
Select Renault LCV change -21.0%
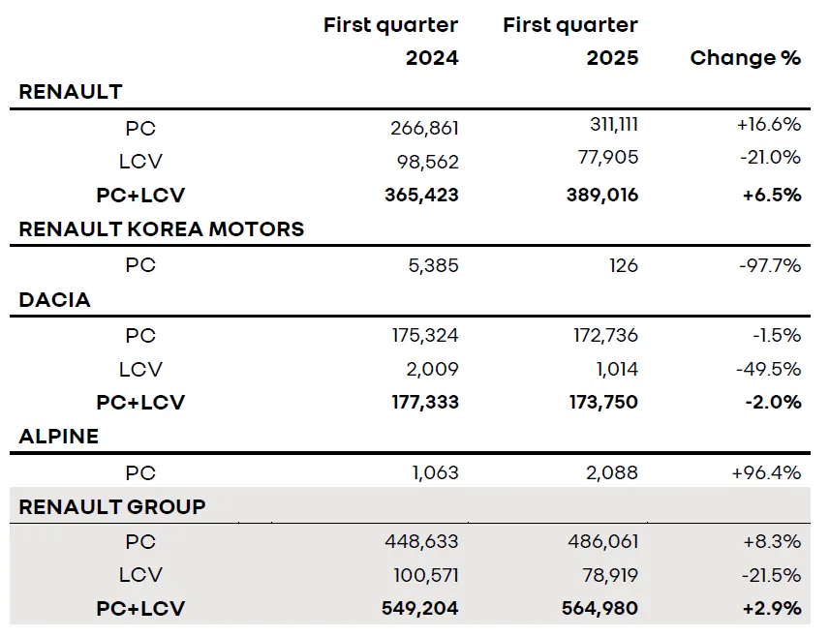point(770,157)
